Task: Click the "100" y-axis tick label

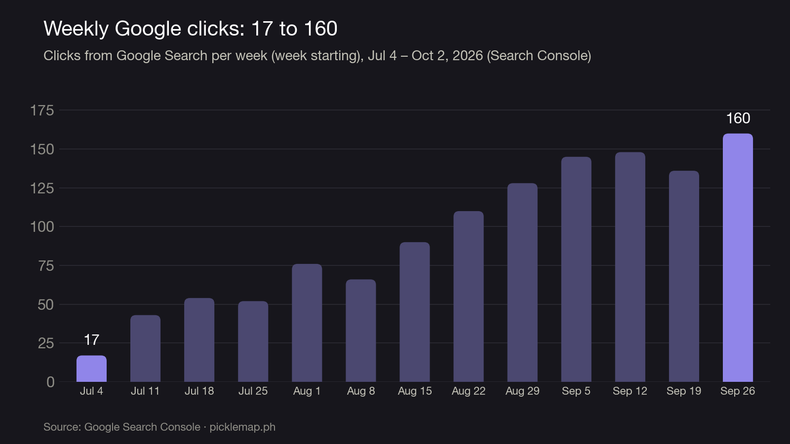Action: point(42,227)
